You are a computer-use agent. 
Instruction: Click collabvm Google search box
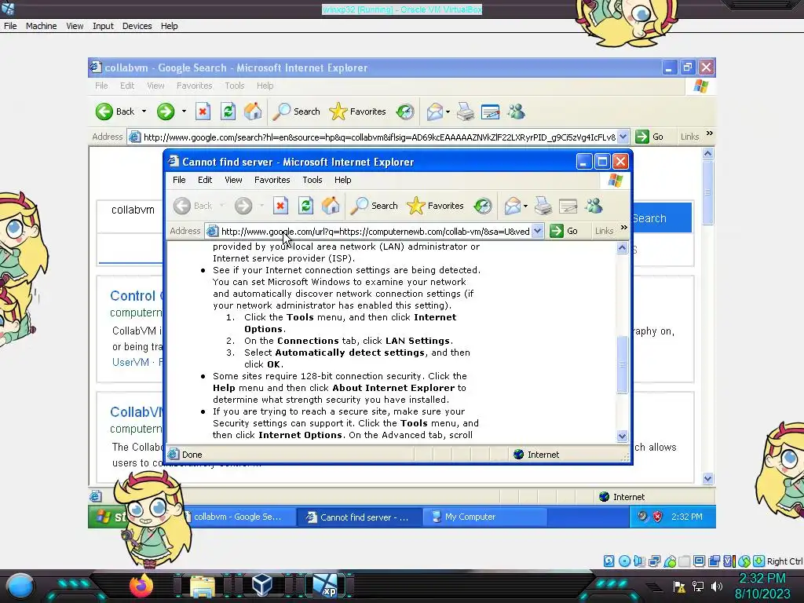(132, 210)
